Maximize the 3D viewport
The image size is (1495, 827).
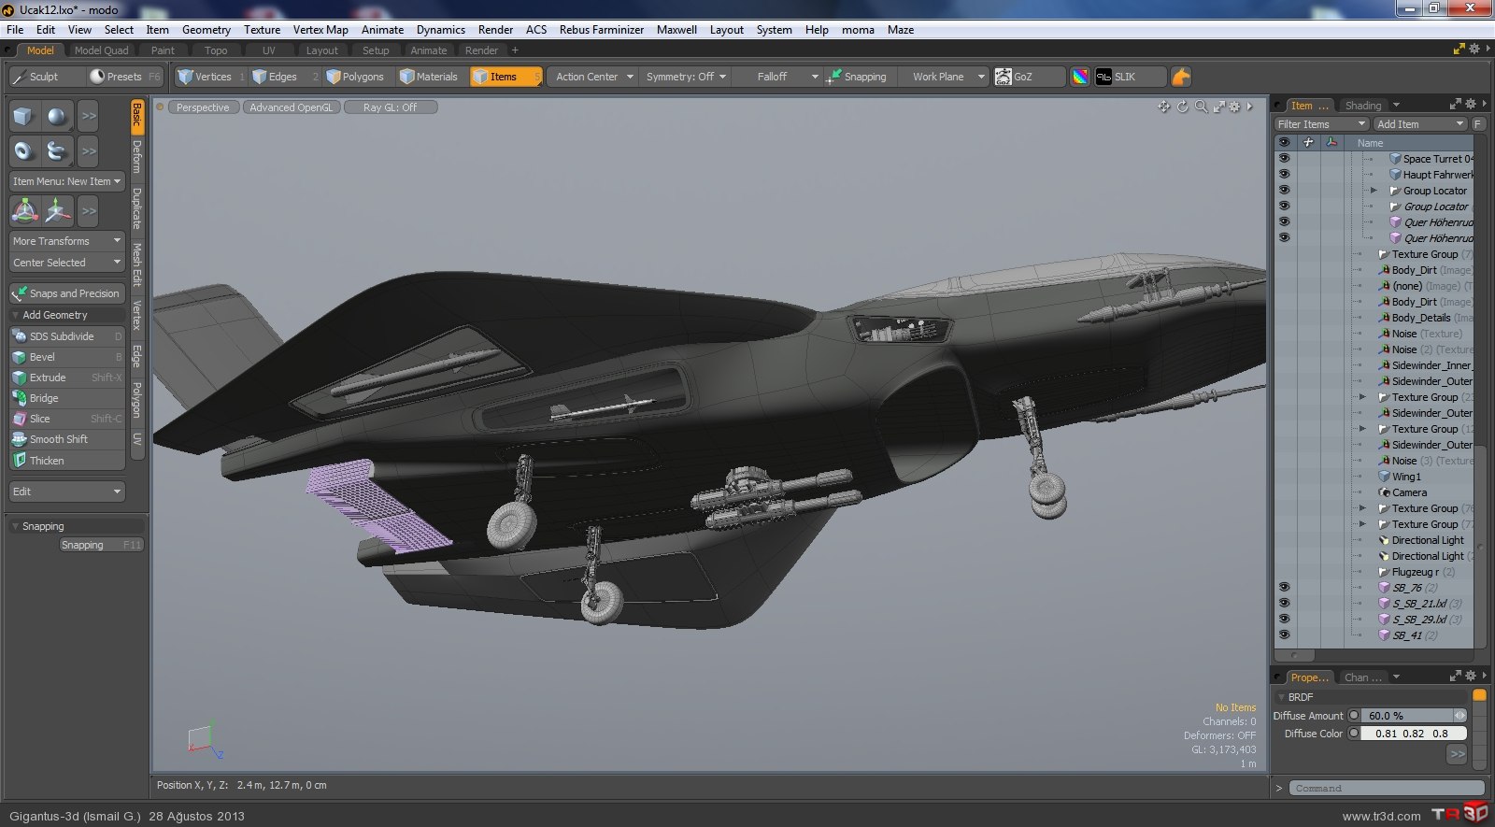1218,107
